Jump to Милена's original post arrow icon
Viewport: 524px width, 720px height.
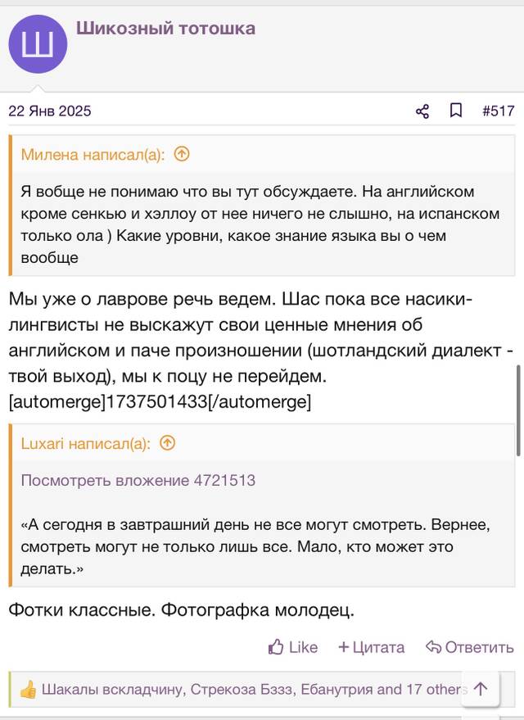[x=182, y=154]
